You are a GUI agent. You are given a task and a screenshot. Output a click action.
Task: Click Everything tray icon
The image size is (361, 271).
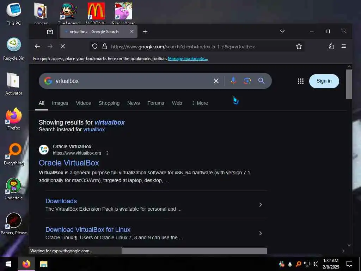tap(298, 264)
